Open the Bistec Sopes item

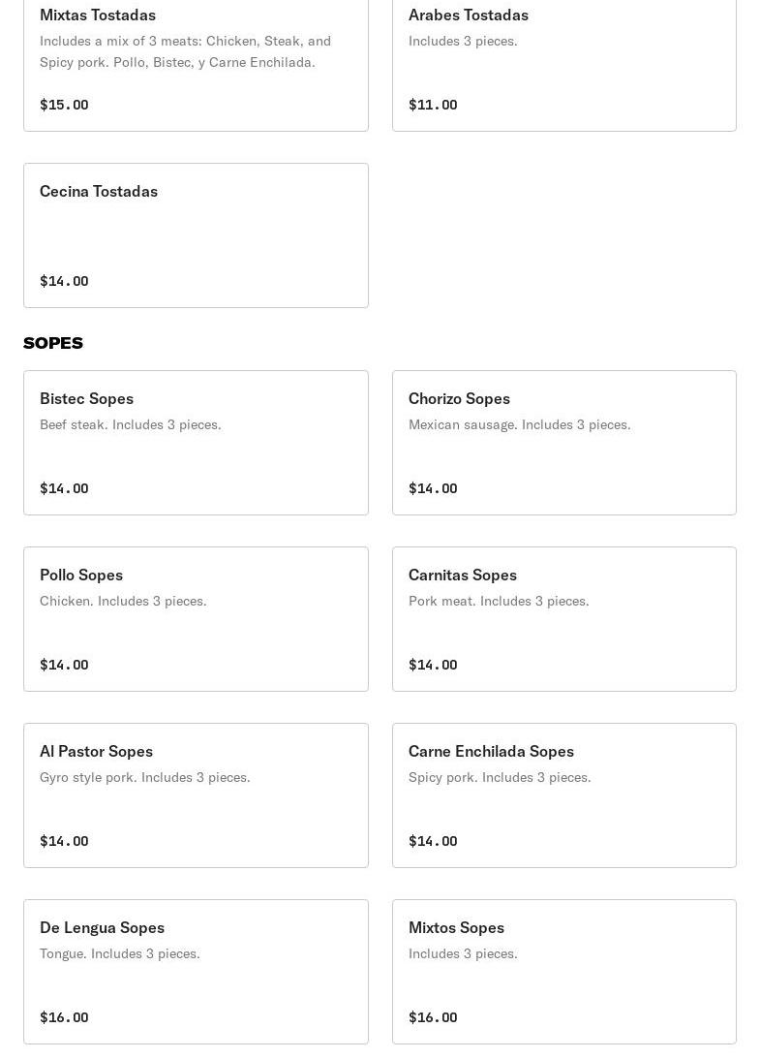point(196,442)
